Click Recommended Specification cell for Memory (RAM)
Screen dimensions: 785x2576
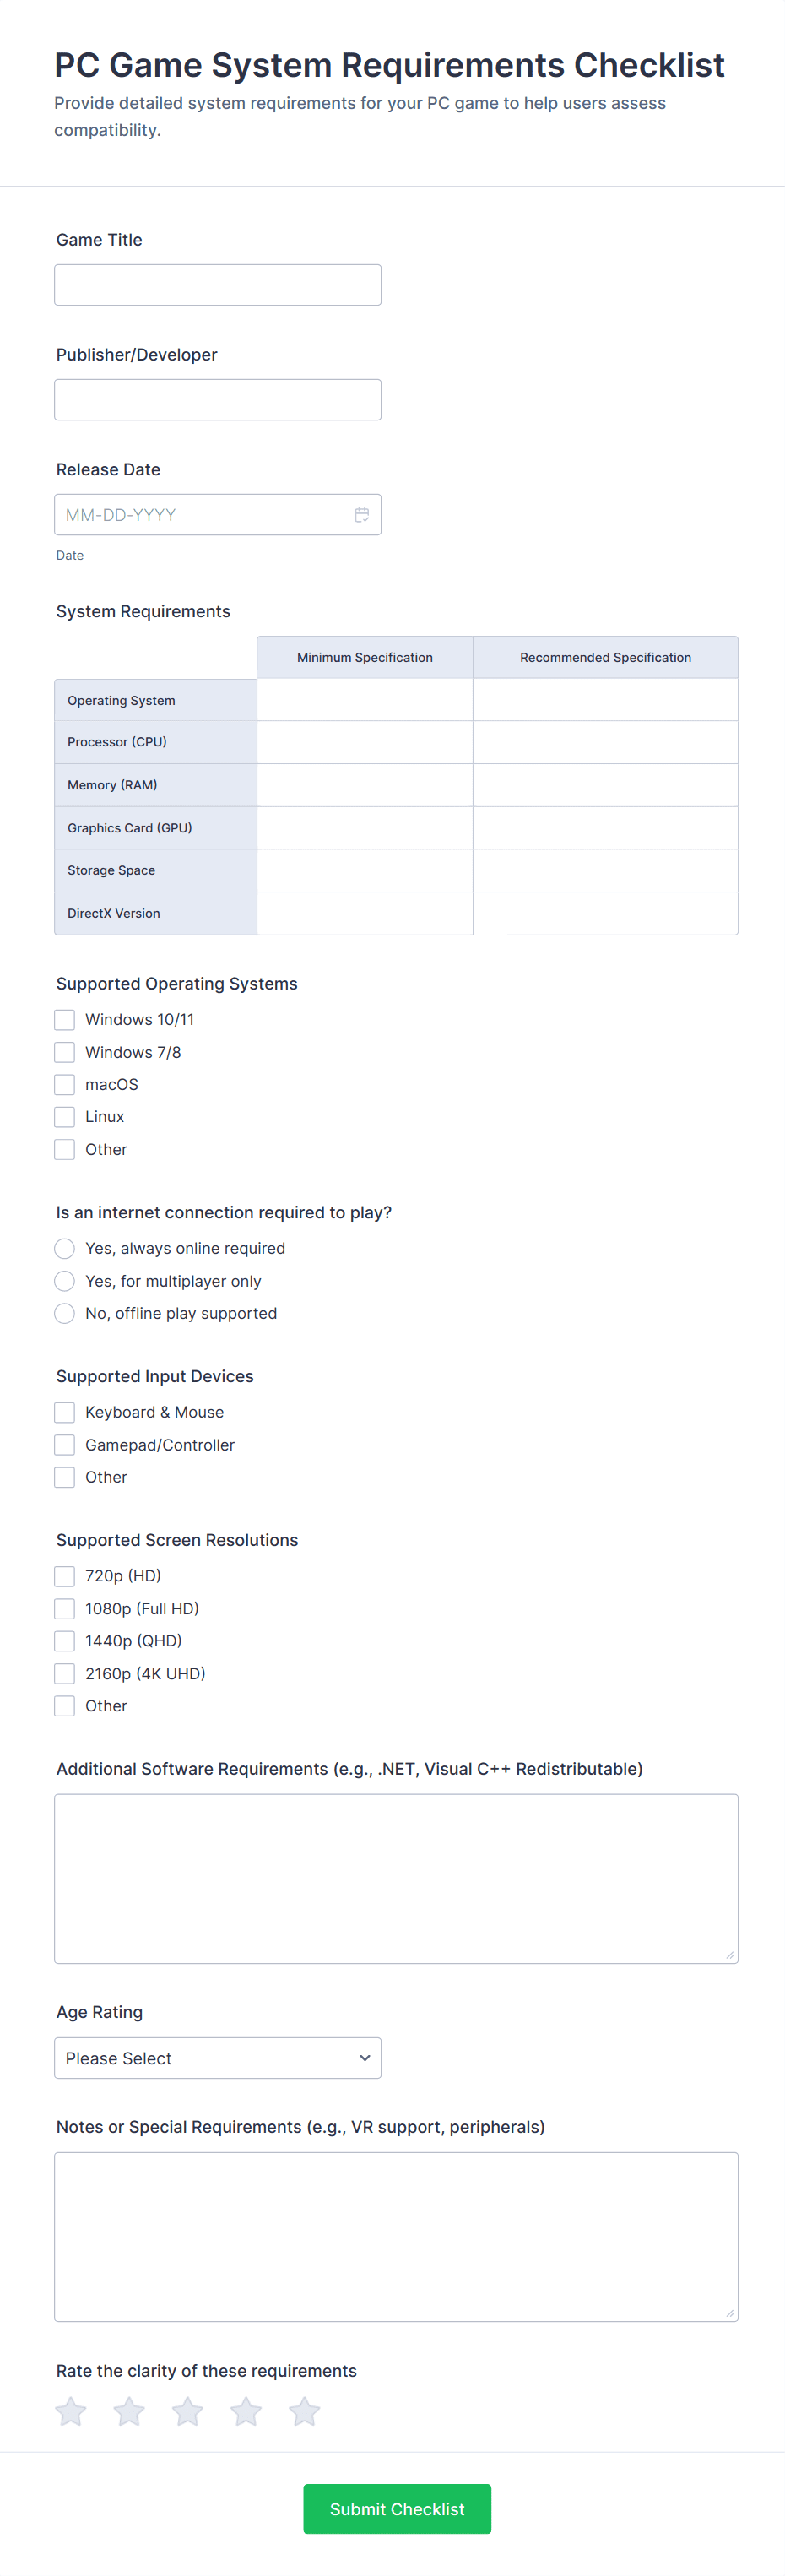pos(605,786)
